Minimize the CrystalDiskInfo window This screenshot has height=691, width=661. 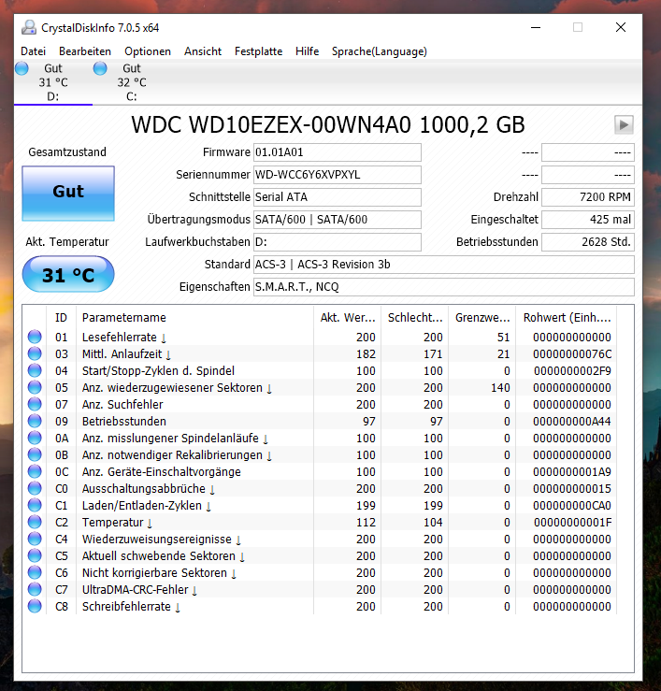click(x=536, y=27)
